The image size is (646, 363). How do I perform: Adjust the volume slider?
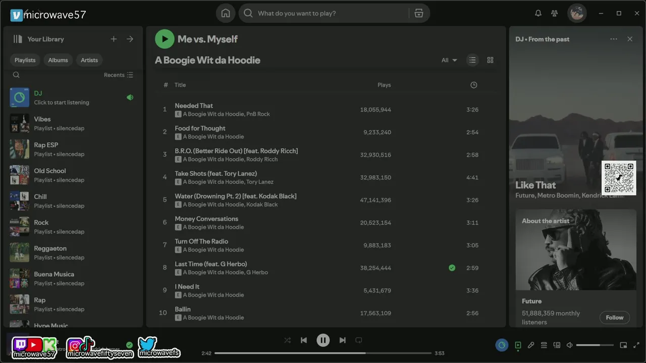click(595, 345)
